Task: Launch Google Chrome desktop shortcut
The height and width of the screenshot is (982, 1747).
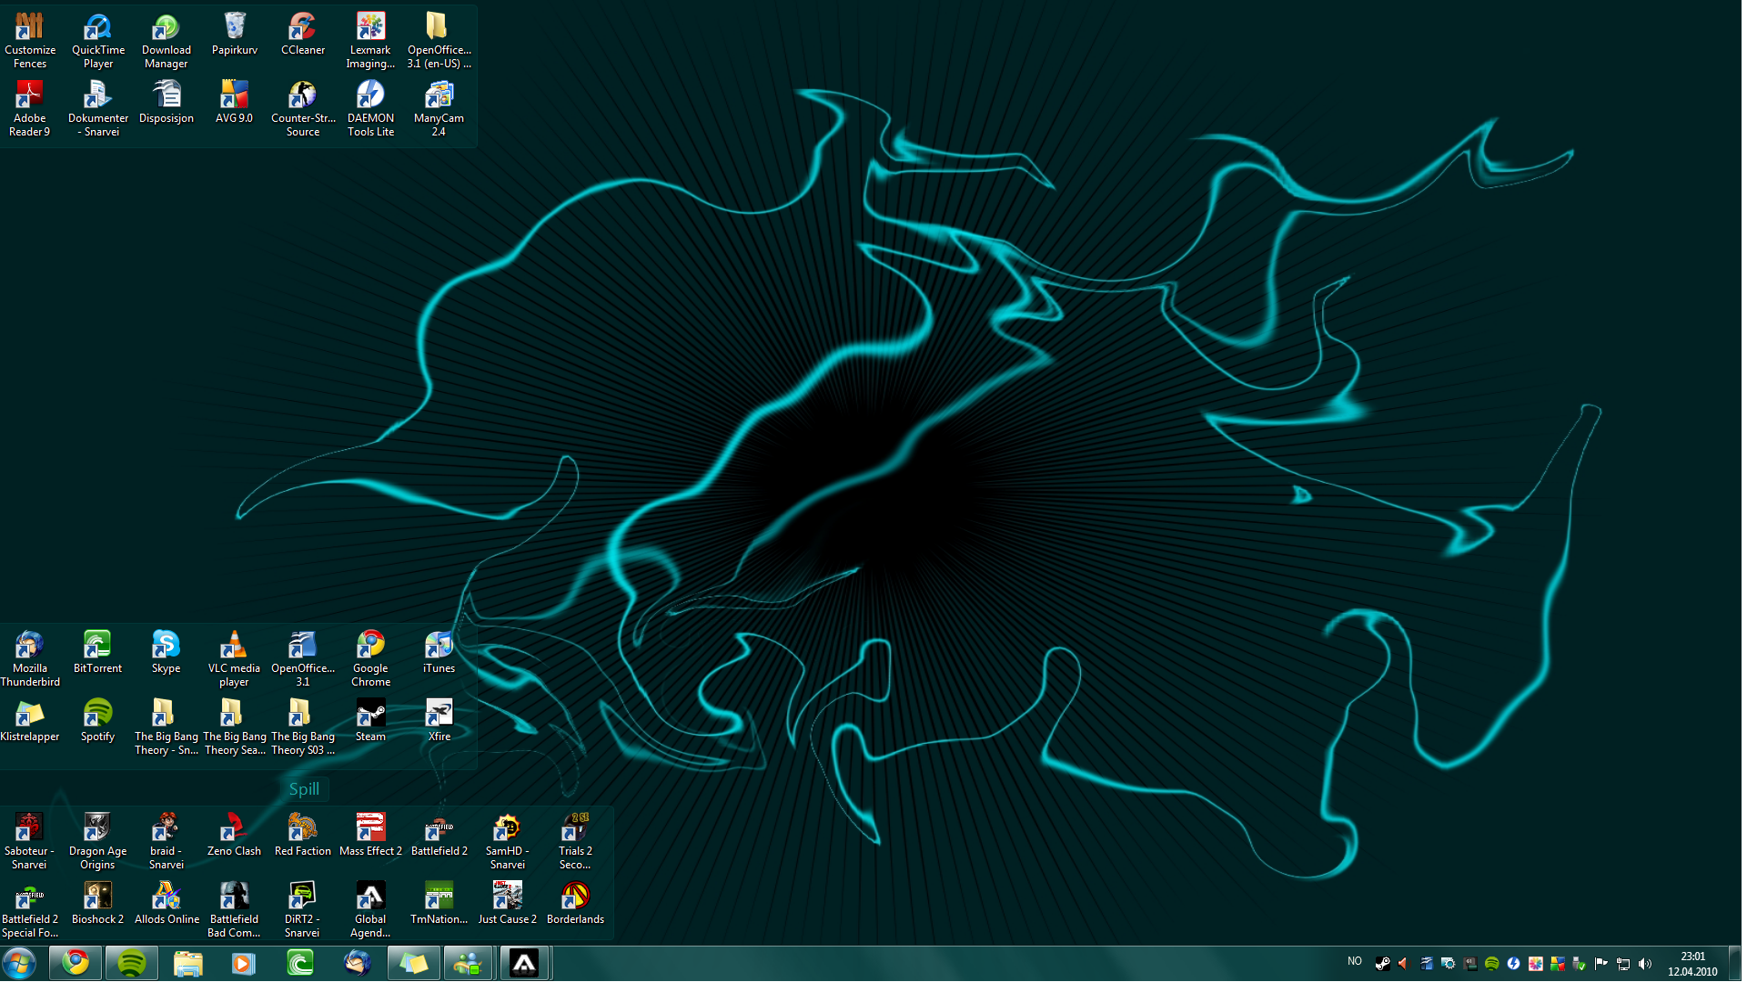Action: pos(370,659)
